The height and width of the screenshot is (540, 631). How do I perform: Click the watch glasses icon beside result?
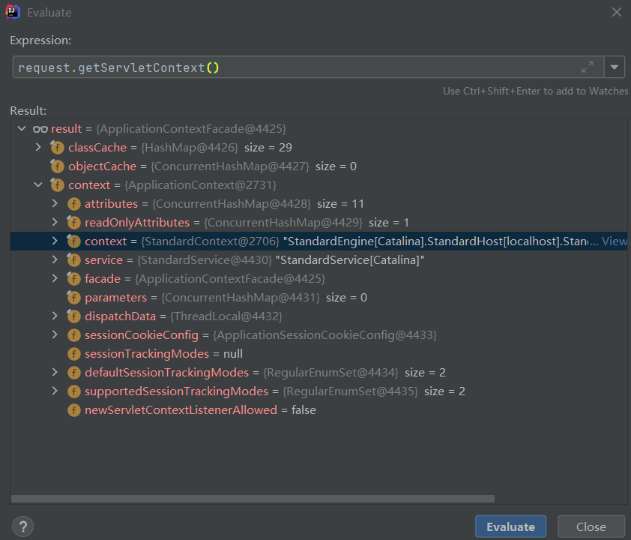pyautogui.click(x=40, y=129)
